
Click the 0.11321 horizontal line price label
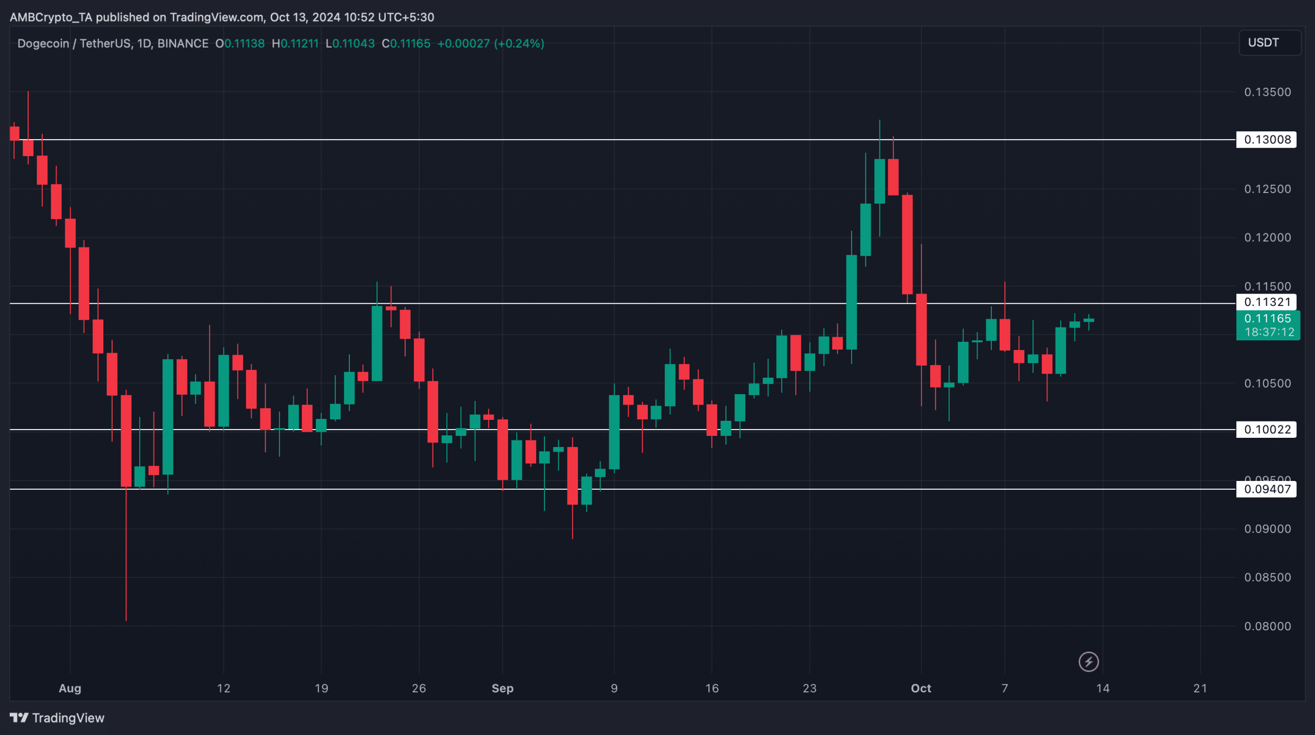1266,302
